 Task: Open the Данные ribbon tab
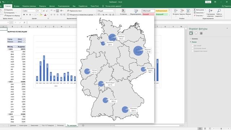click(x=52, y=6)
